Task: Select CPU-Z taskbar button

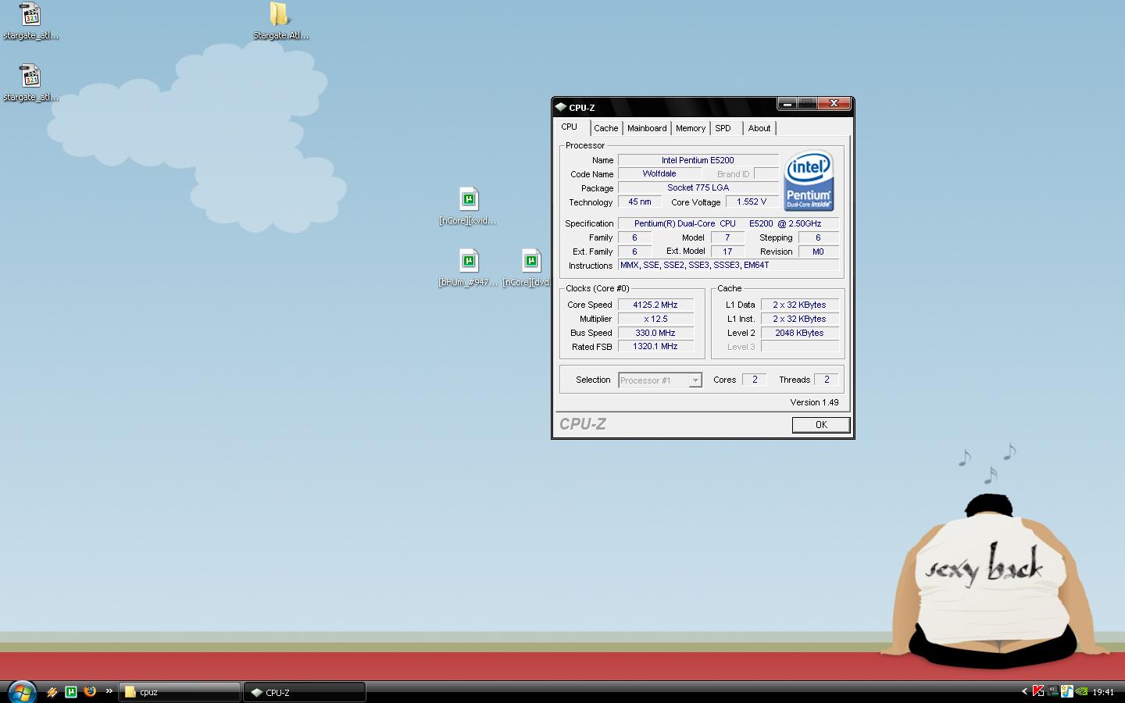Action: tap(305, 692)
